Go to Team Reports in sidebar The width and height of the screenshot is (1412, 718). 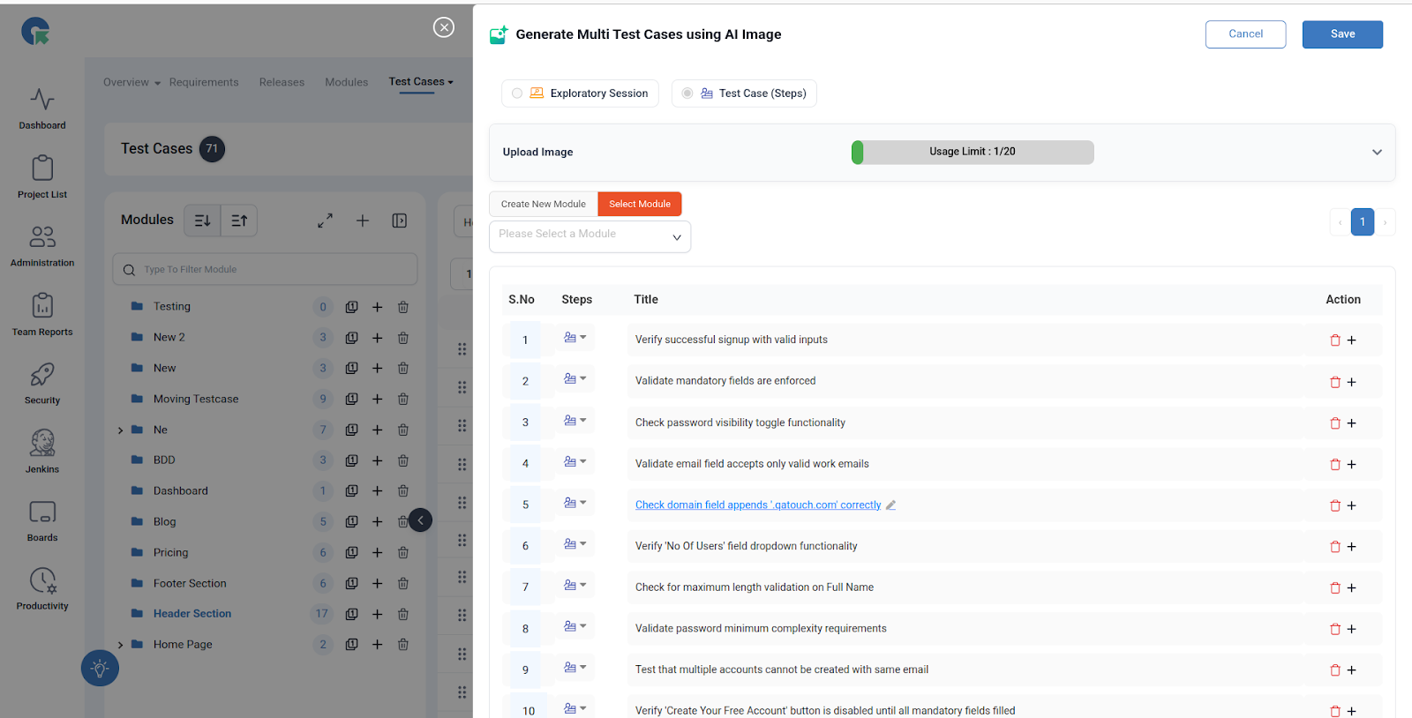coord(42,314)
